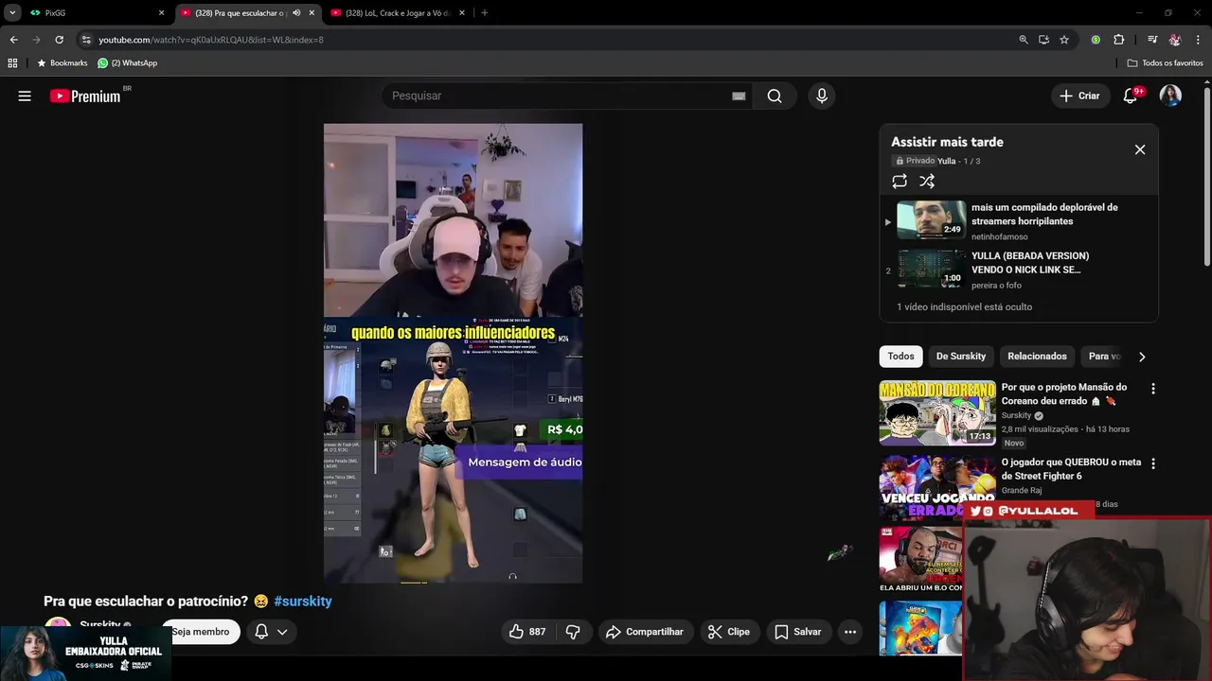Open options for Street Fighter 6 video
This screenshot has width=1212, height=681.
coord(1152,463)
